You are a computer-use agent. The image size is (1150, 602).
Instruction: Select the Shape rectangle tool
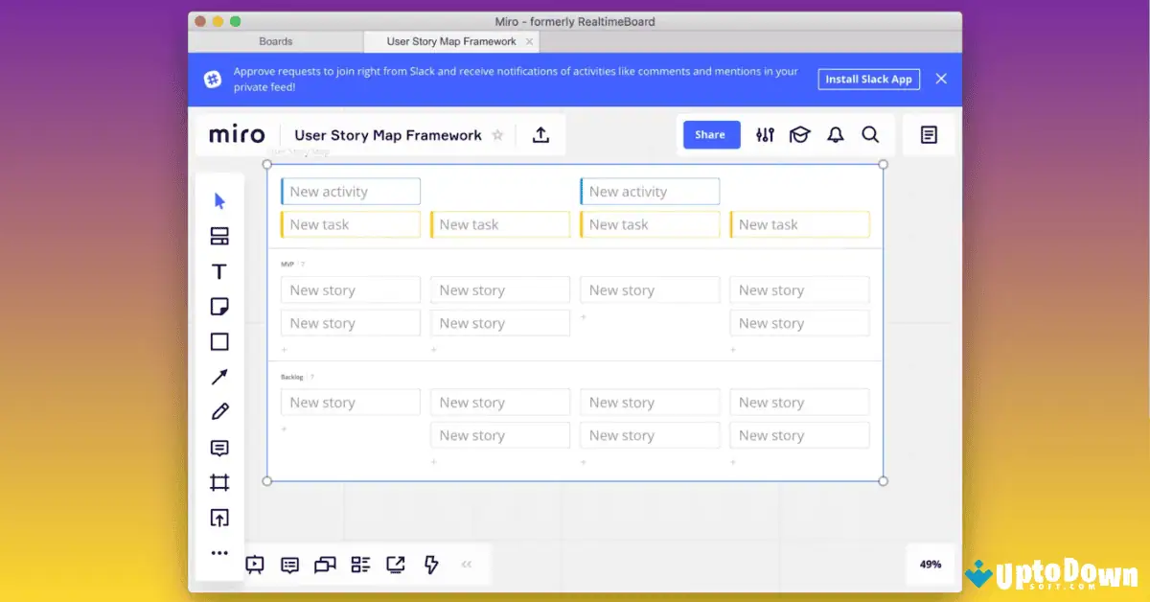point(219,342)
